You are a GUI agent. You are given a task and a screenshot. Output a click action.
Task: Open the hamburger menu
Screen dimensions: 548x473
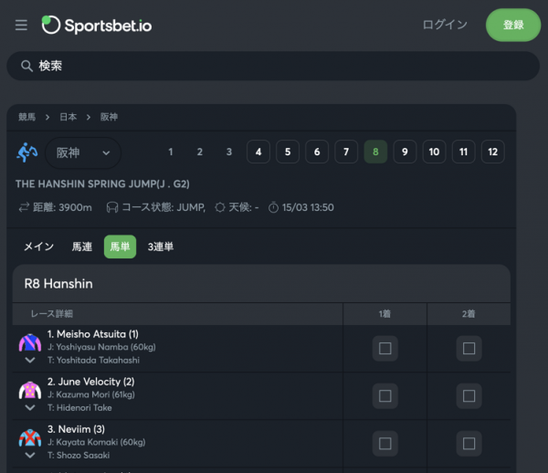pos(21,26)
